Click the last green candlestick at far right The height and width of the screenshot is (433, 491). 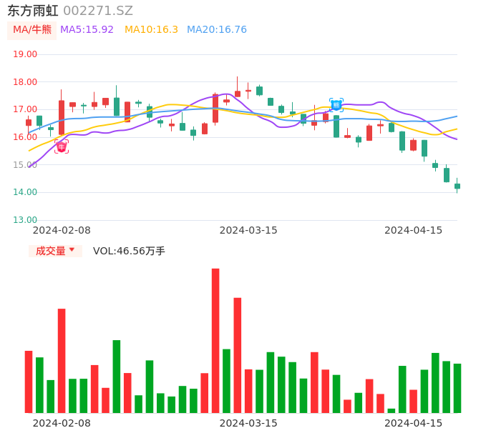click(x=457, y=186)
